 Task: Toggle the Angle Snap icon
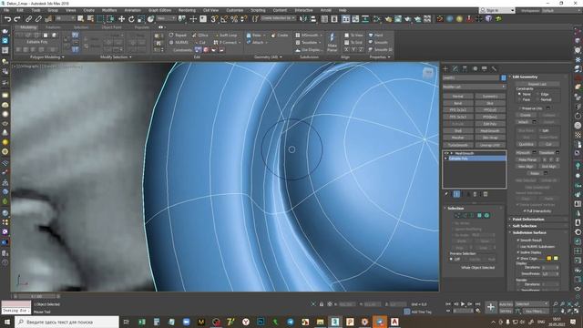[224, 18]
